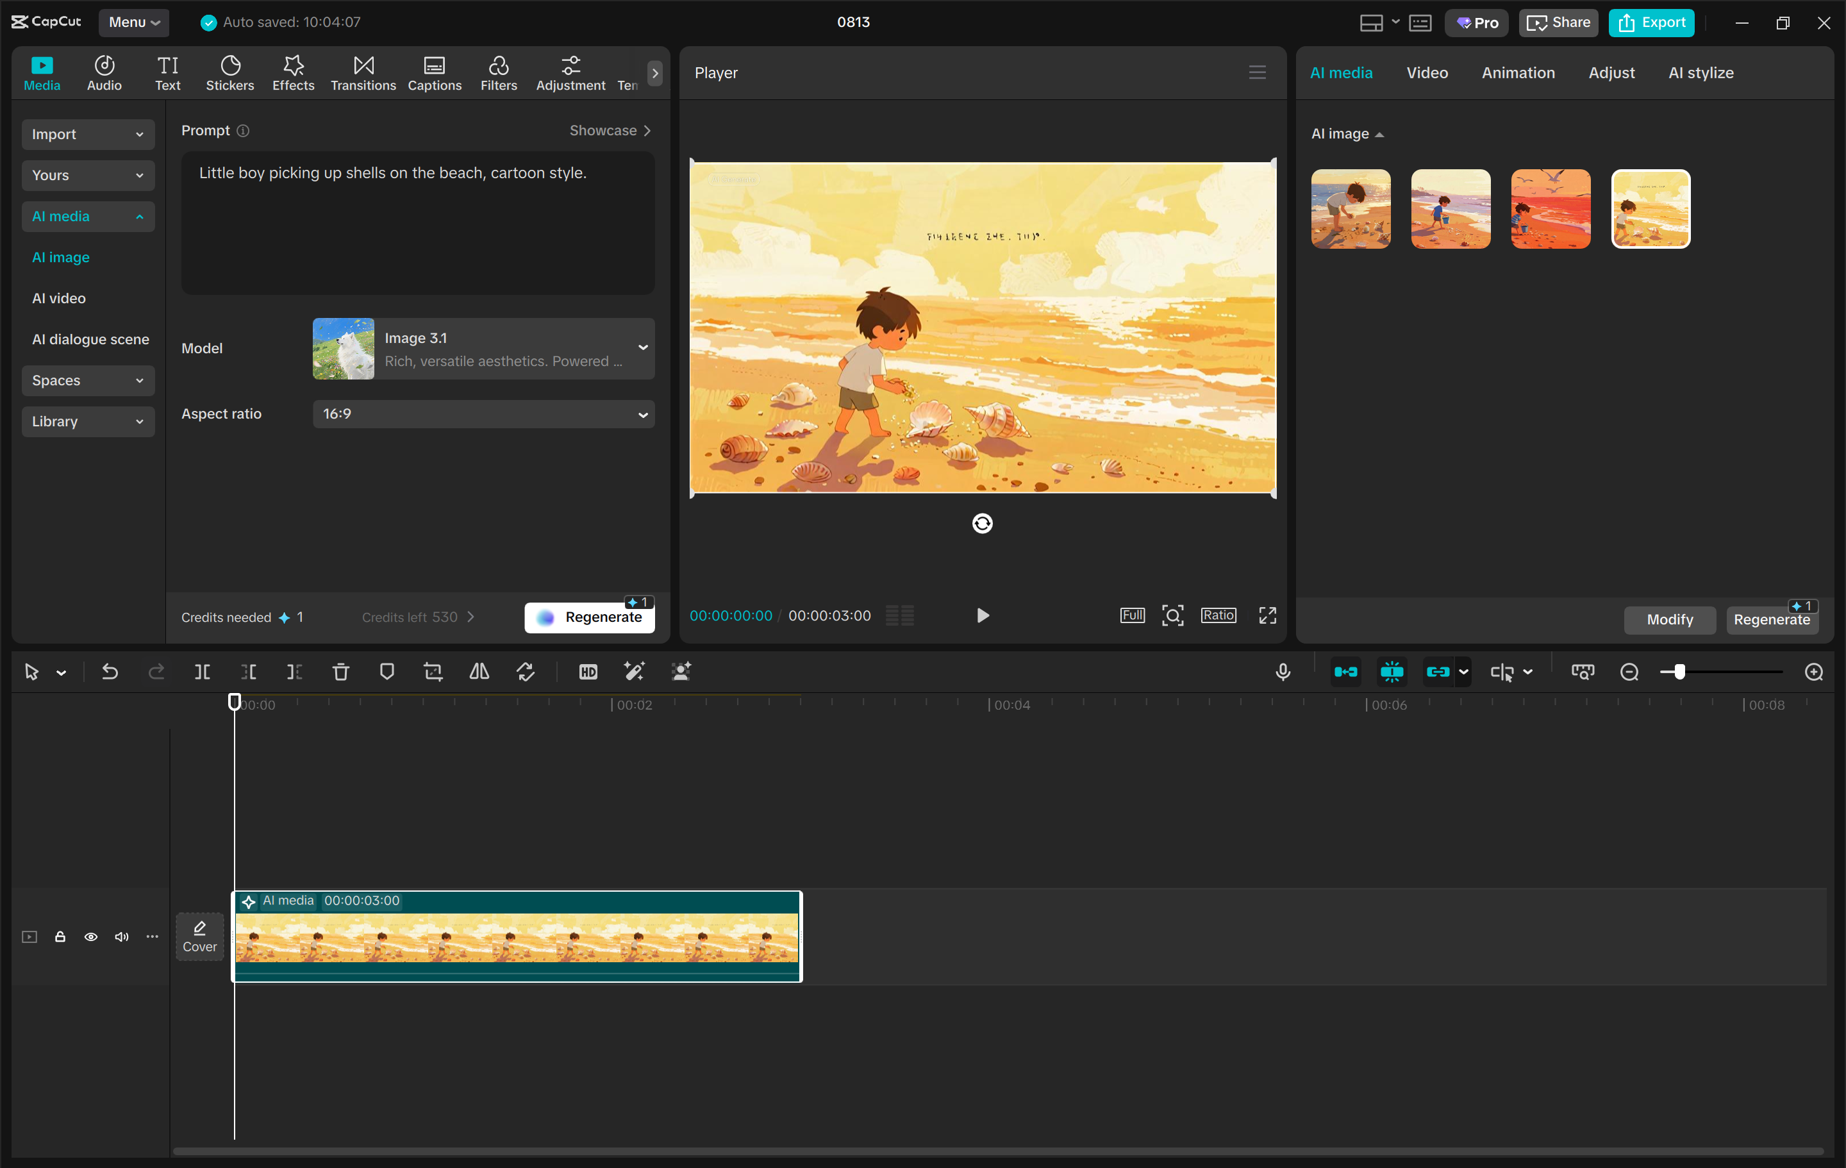Screen dimensions: 1846x1168
Task: Open the Adjustment panel
Action: tap(570, 74)
